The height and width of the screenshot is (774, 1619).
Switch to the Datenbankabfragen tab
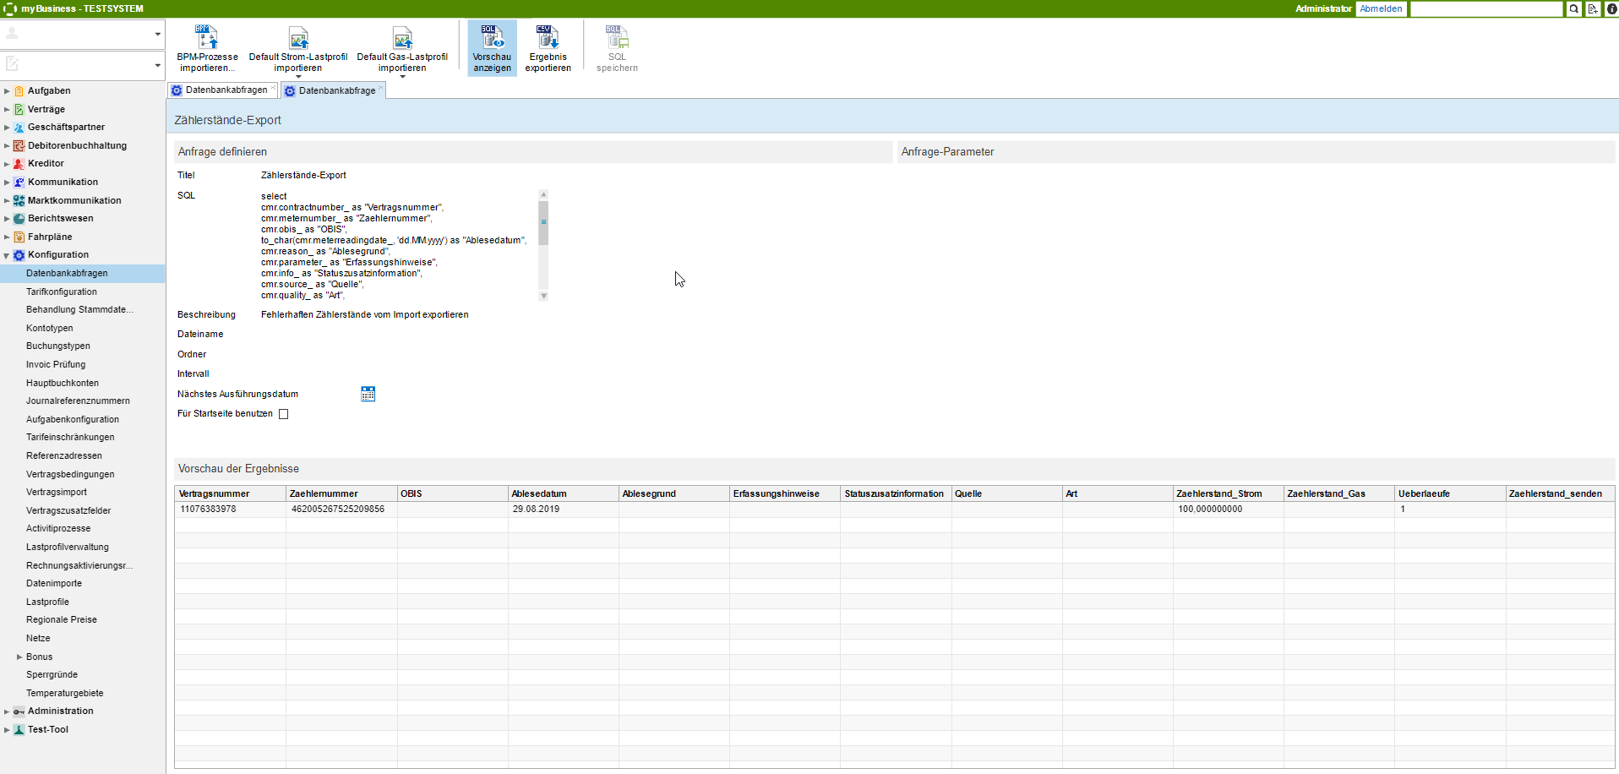[x=226, y=90]
